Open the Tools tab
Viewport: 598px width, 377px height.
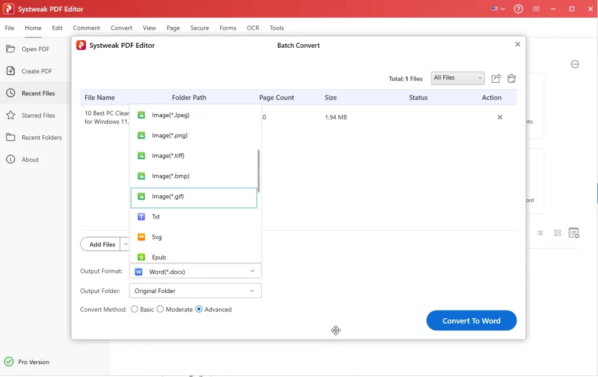click(276, 28)
